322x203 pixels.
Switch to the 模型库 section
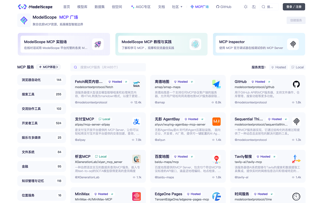coord(82,7)
